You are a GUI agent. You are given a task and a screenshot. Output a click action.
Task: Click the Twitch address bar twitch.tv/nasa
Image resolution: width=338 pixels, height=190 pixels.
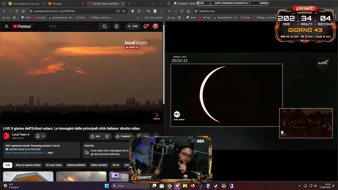point(207,11)
